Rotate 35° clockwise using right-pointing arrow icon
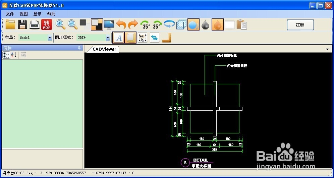The height and width of the screenshot is (178, 334). coord(157,24)
